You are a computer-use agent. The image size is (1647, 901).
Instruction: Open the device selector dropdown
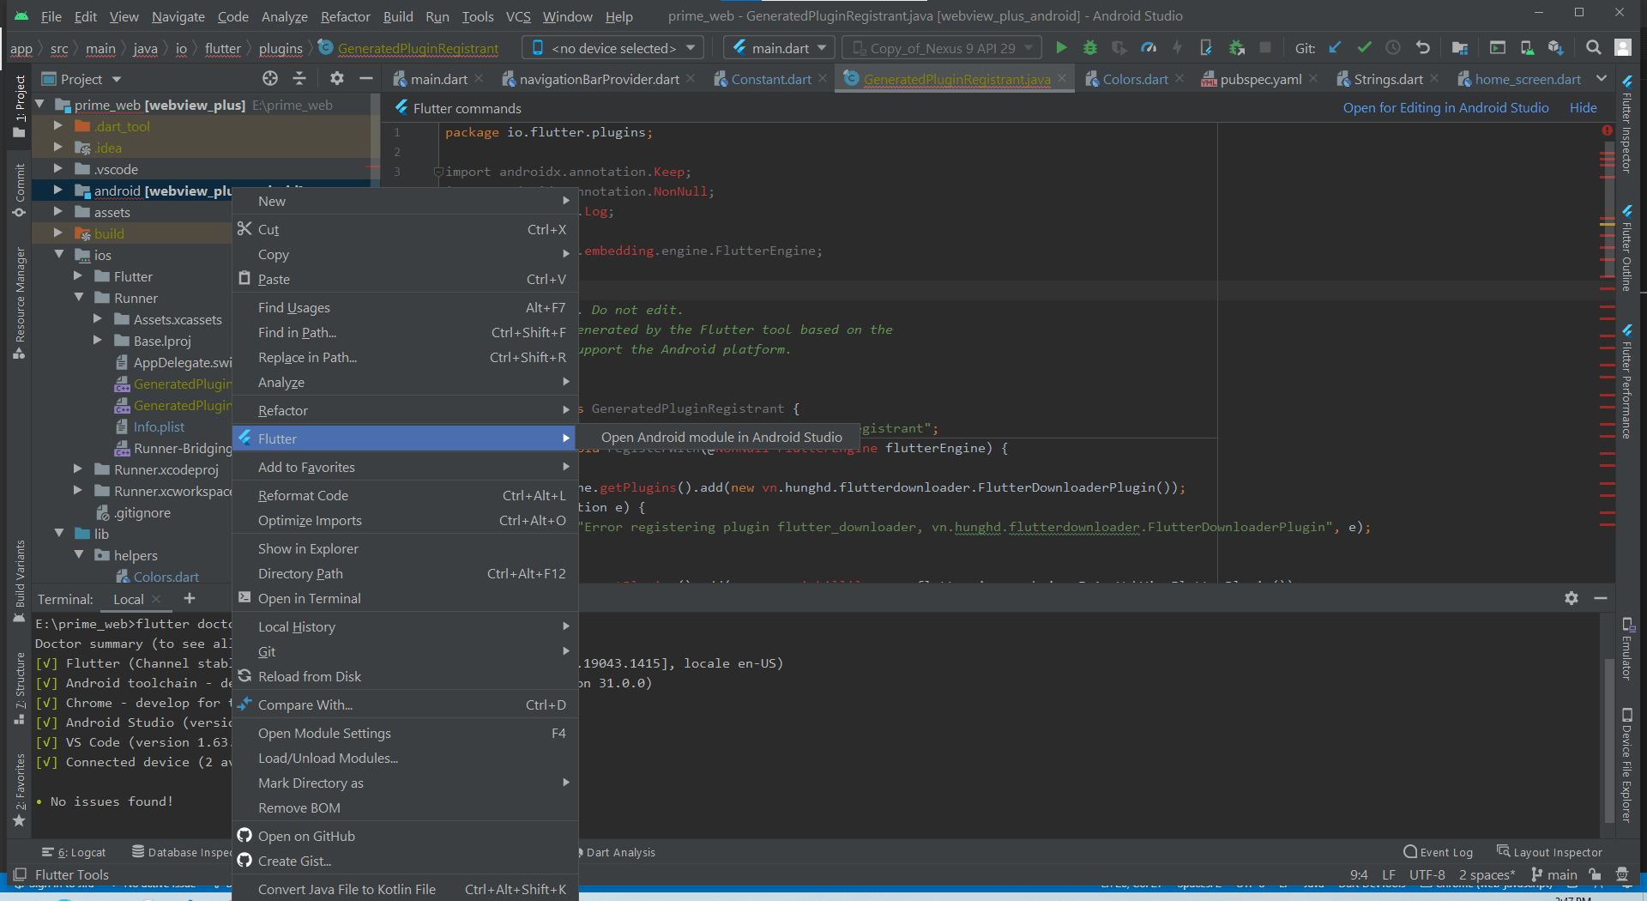(x=613, y=48)
